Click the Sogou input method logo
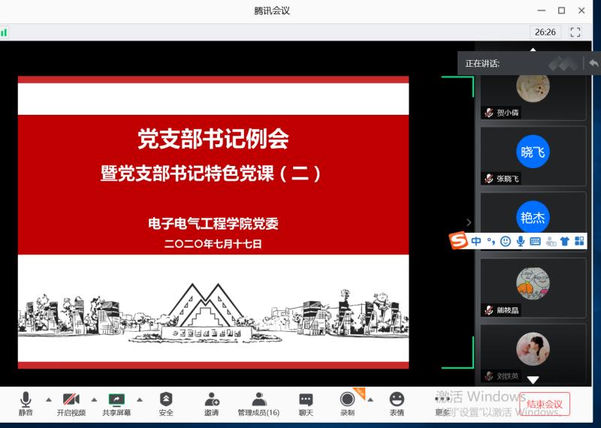 (x=458, y=241)
